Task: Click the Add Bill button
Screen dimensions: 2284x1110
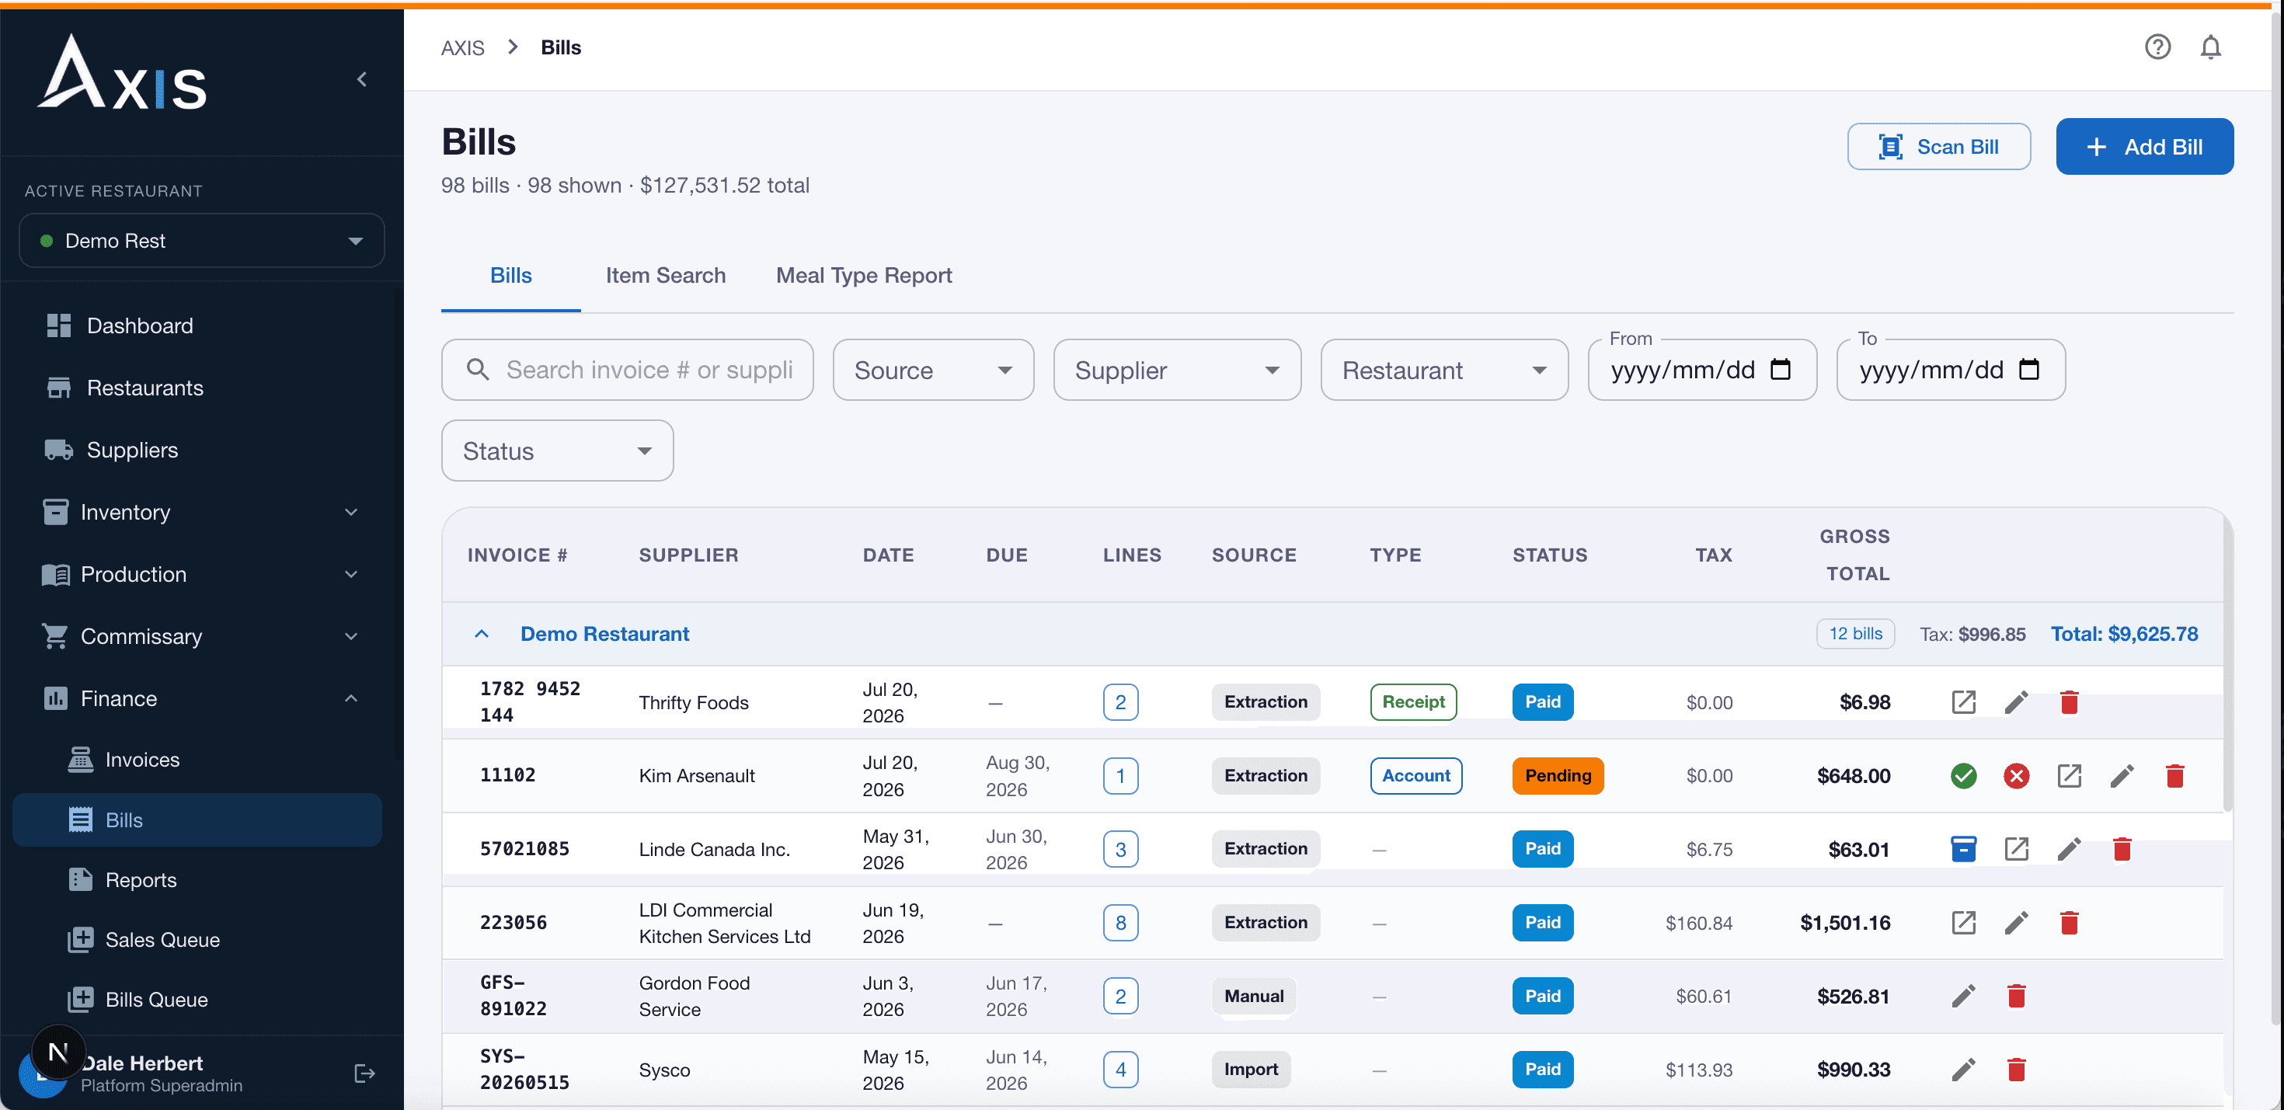Action: [x=2144, y=146]
